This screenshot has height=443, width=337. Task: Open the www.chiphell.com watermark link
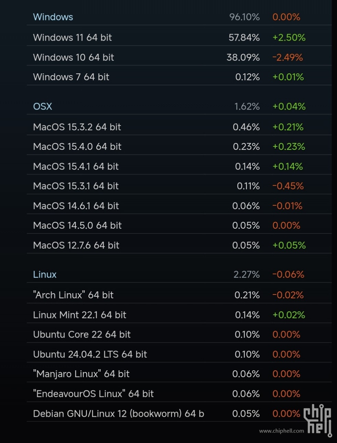pos(282,431)
